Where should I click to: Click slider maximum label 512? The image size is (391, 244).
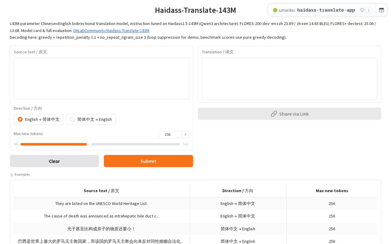(x=186, y=144)
